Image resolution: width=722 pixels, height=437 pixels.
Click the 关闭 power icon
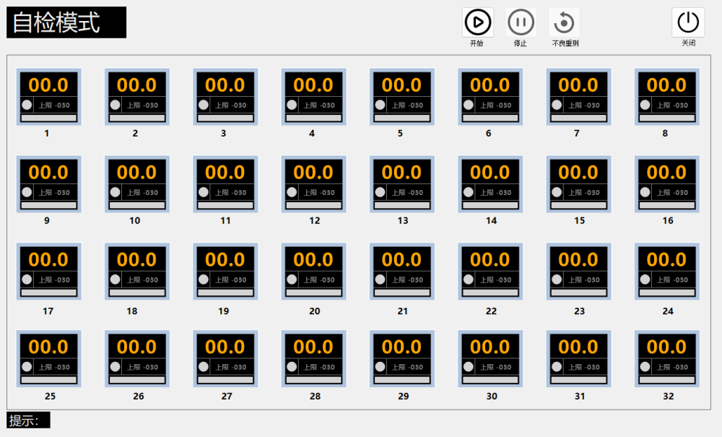[x=688, y=22]
